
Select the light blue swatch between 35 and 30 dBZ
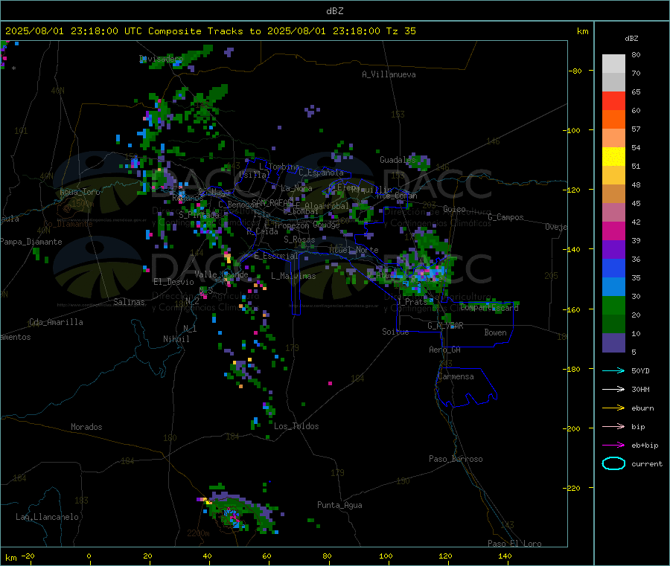(613, 287)
